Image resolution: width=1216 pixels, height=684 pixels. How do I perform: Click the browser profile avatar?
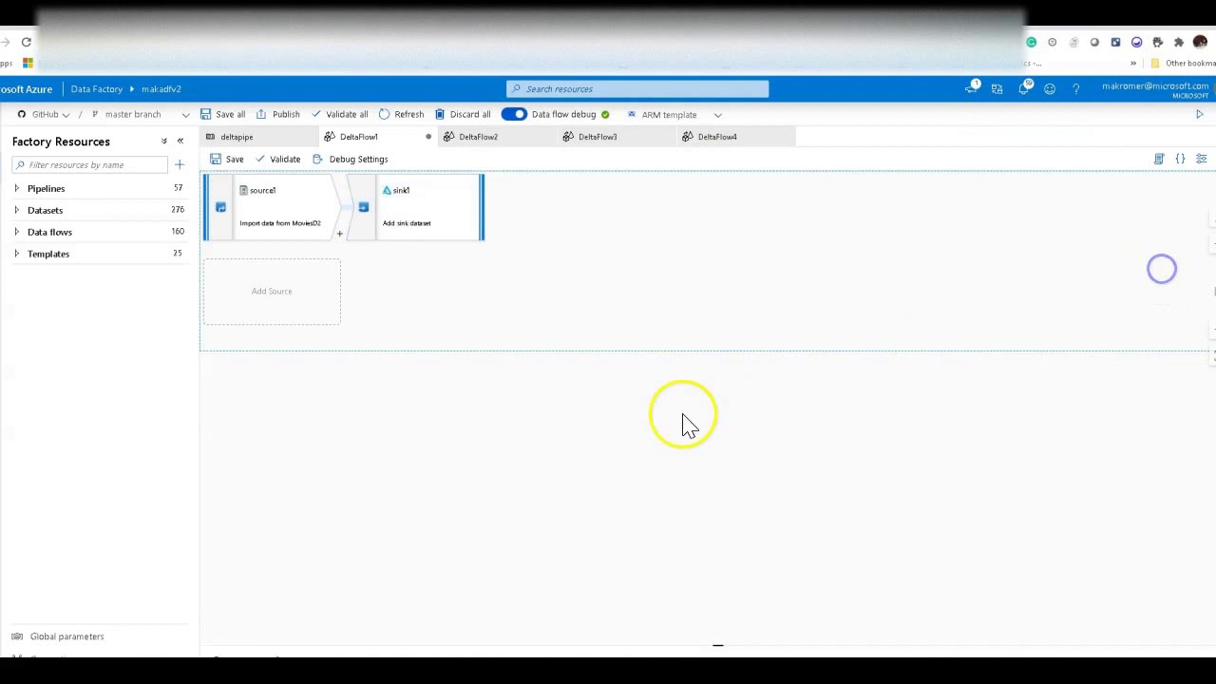click(1200, 42)
